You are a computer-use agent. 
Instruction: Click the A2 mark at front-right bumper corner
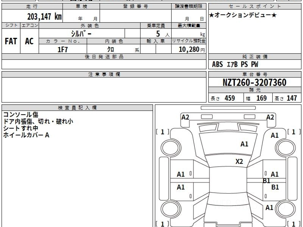[x=270, y=117]
